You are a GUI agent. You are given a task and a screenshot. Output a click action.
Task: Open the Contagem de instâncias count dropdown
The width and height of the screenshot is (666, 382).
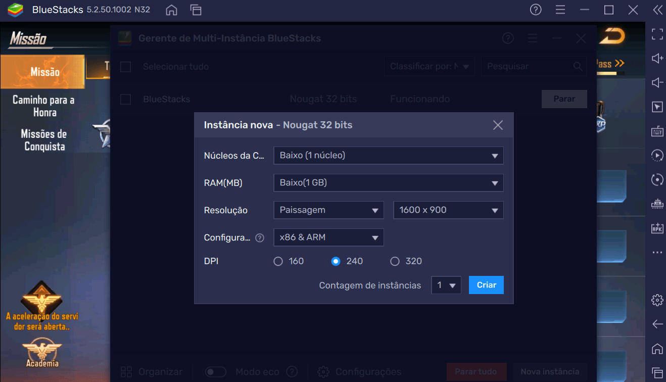click(x=446, y=285)
